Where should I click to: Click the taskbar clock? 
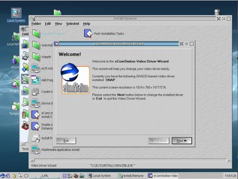pos(230,176)
